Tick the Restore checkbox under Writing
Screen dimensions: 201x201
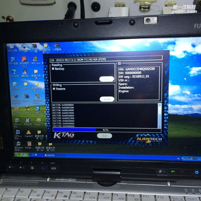54,89
